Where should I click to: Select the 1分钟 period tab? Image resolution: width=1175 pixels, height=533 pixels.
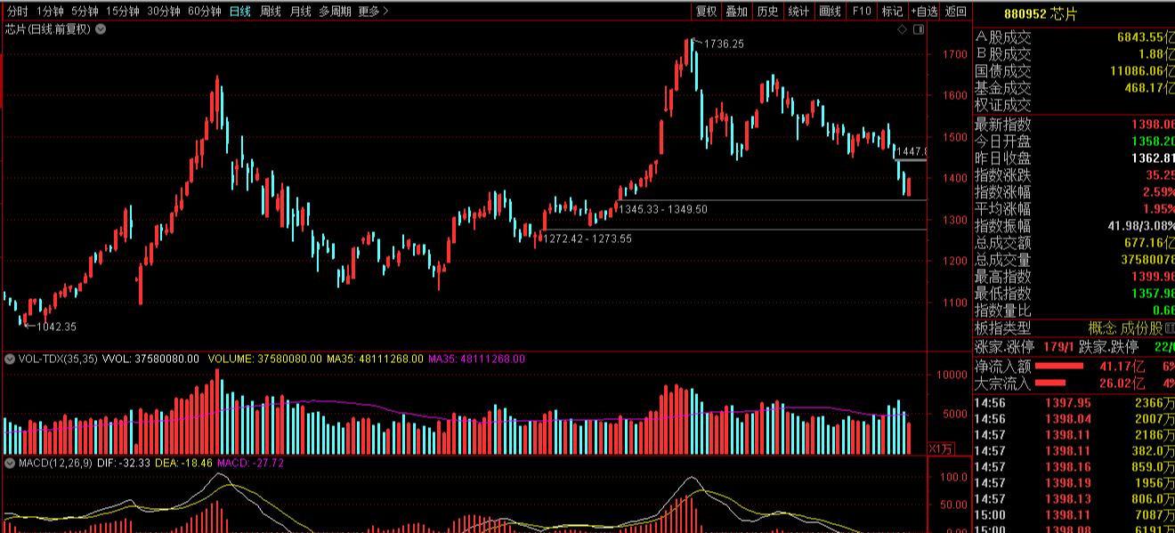coord(51,12)
